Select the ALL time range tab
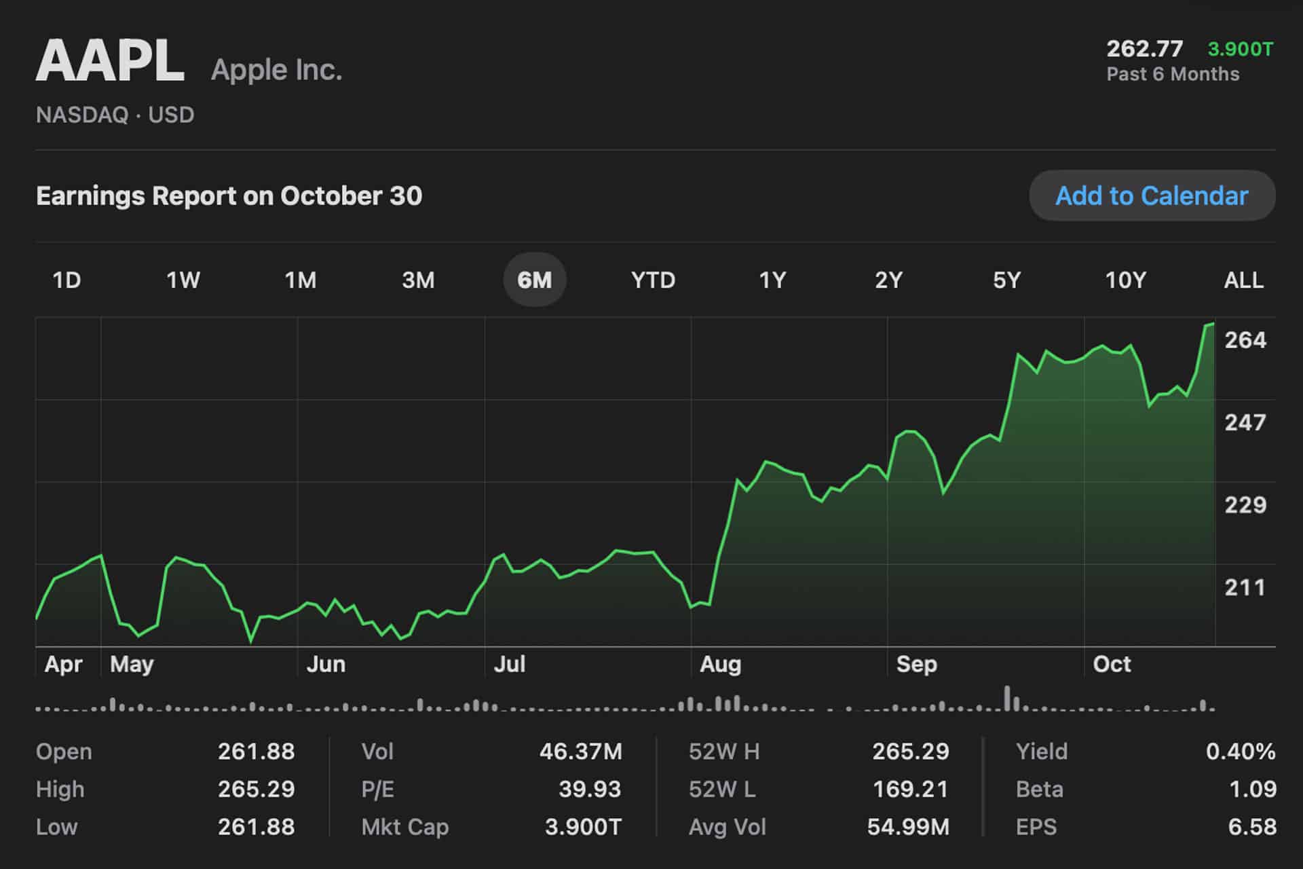1303x869 pixels. (x=1243, y=280)
